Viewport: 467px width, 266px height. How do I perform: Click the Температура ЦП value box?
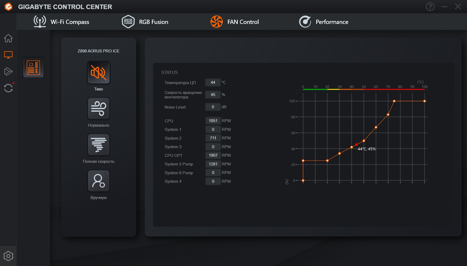[x=213, y=82]
